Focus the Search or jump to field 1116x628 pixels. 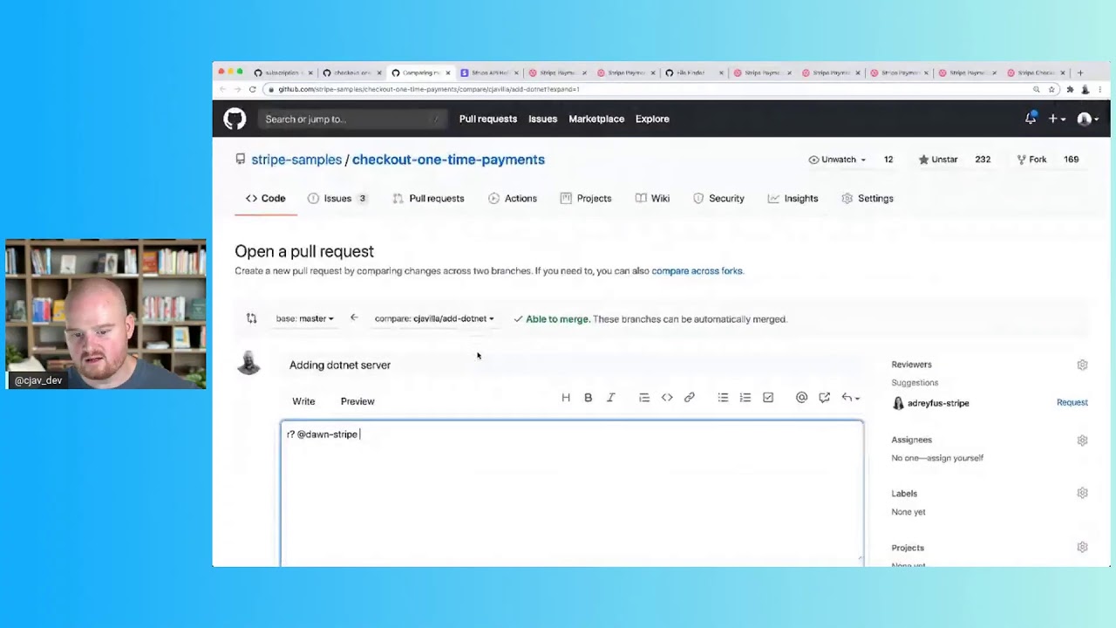click(352, 119)
